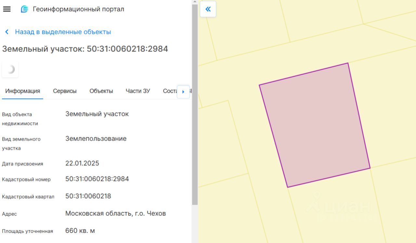Click the Геоинформационный портал title text
The height and width of the screenshot is (243, 416).
(x=78, y=9)
